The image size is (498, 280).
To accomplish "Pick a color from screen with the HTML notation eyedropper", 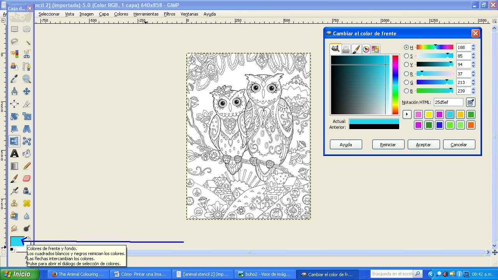I will [x=470, y=102].
